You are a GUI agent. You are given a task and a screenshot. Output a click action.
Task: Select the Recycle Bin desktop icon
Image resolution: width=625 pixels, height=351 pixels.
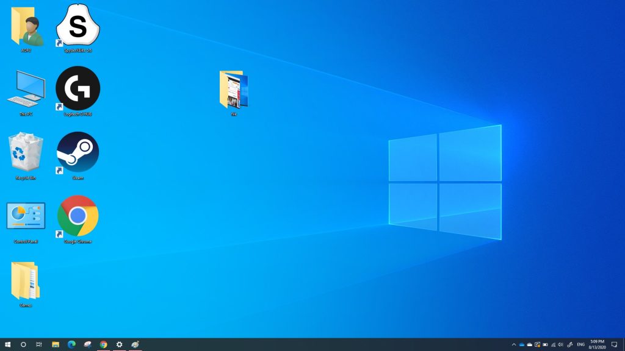tap(26, 156)
